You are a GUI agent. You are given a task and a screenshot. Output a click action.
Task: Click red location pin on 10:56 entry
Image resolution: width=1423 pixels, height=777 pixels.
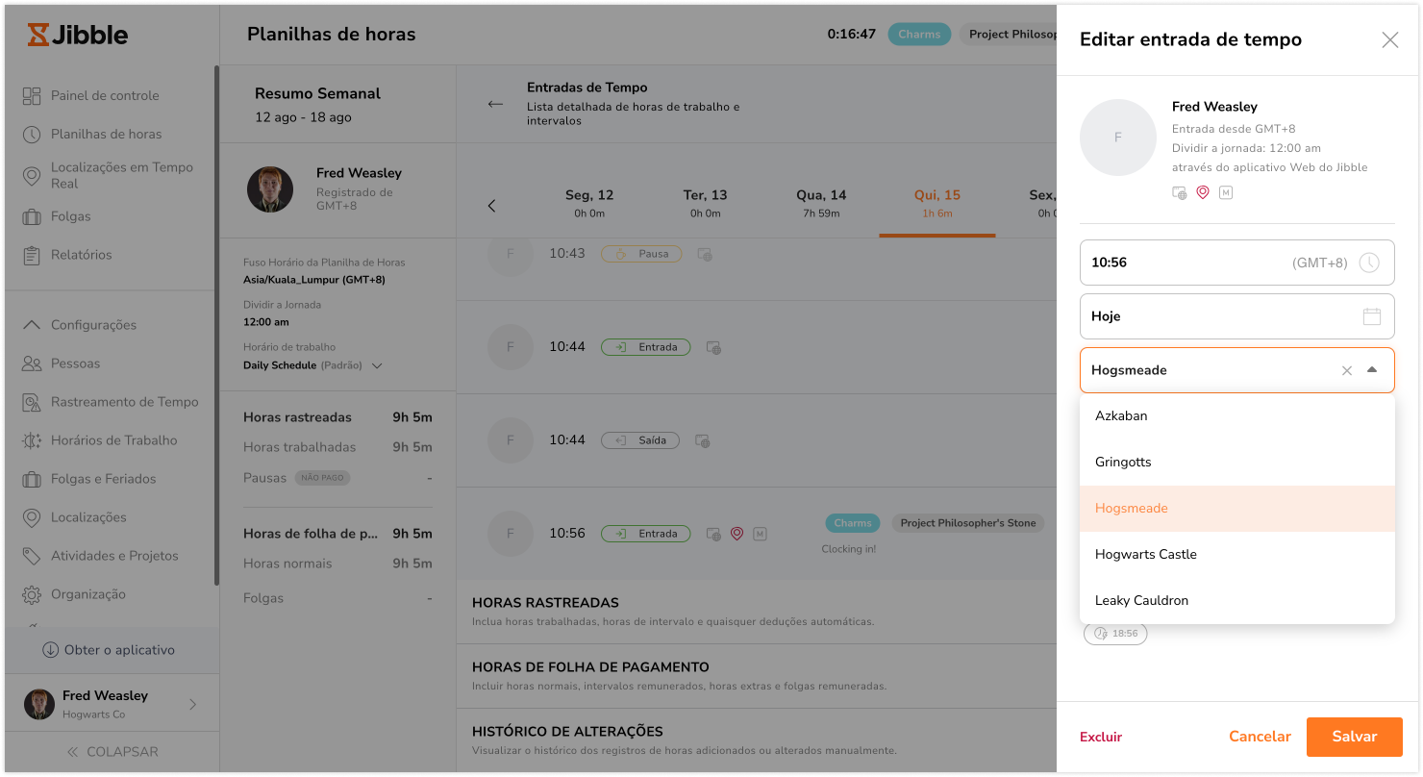(736, 534)
